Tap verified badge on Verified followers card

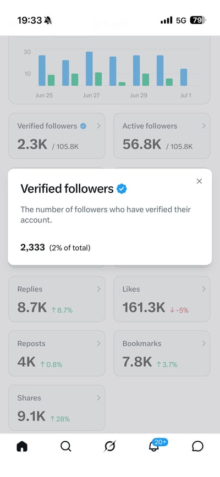[x=83, y=126]
